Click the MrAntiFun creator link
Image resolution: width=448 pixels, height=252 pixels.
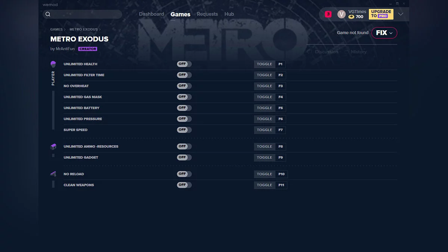click(x=65, y=49)
